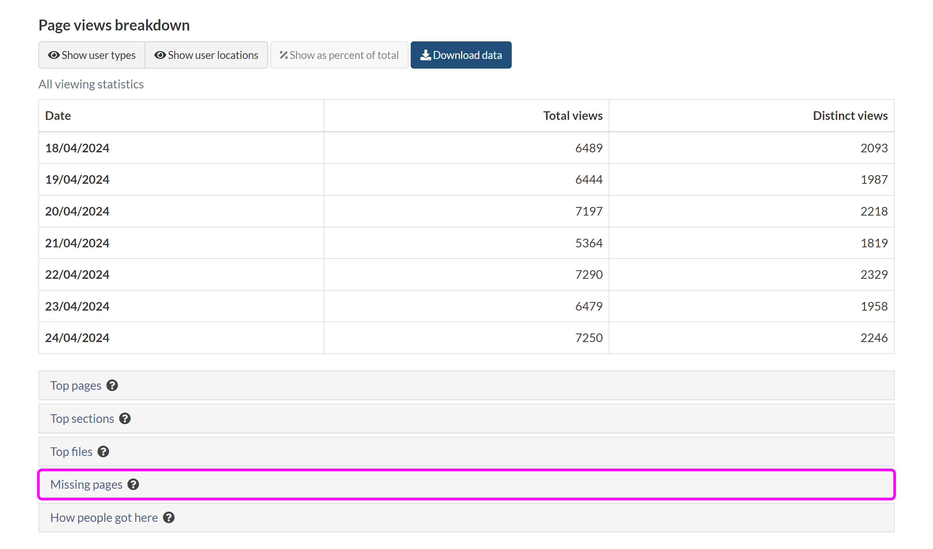Expand How people got here panel
Viewport: 933px width, 549px height.
tap(104, 518)
